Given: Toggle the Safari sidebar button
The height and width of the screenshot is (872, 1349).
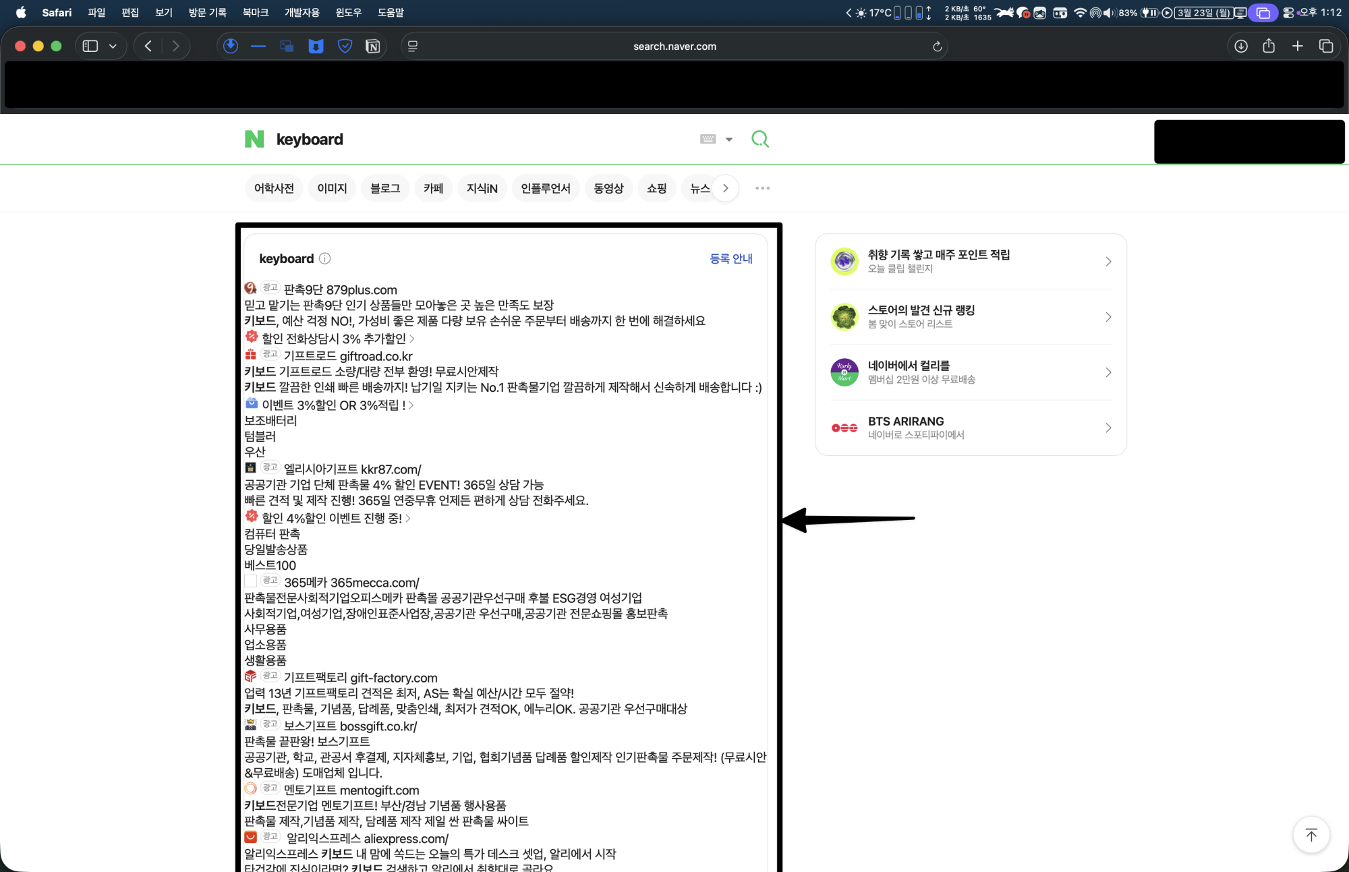Looking at the screenshot, I should [90, 46].
